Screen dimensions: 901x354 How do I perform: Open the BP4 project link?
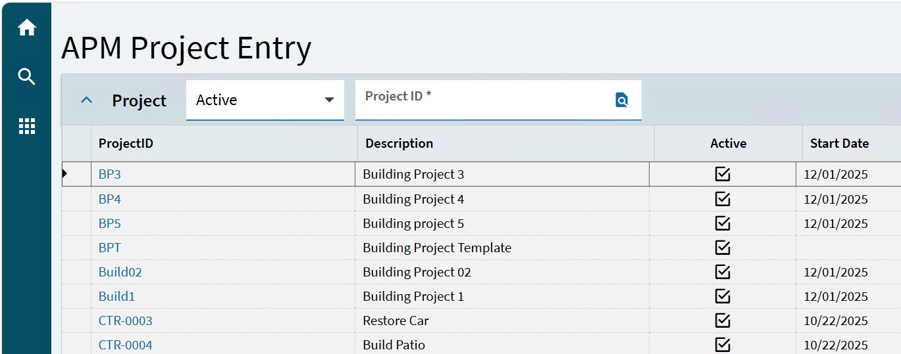click(x=110, y=199)
